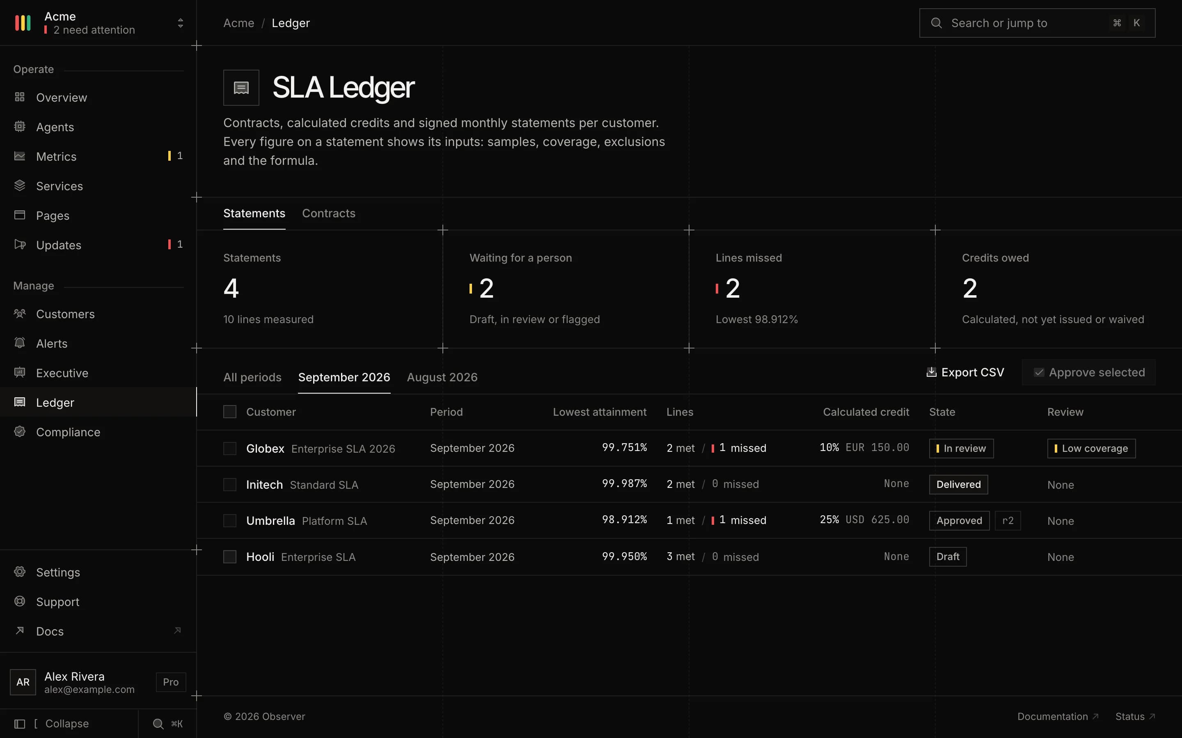Image resolution: width=1182 pixels, height=738 pixels.
Task: Switch to the Contracts tab
Action: click(329, 213)
